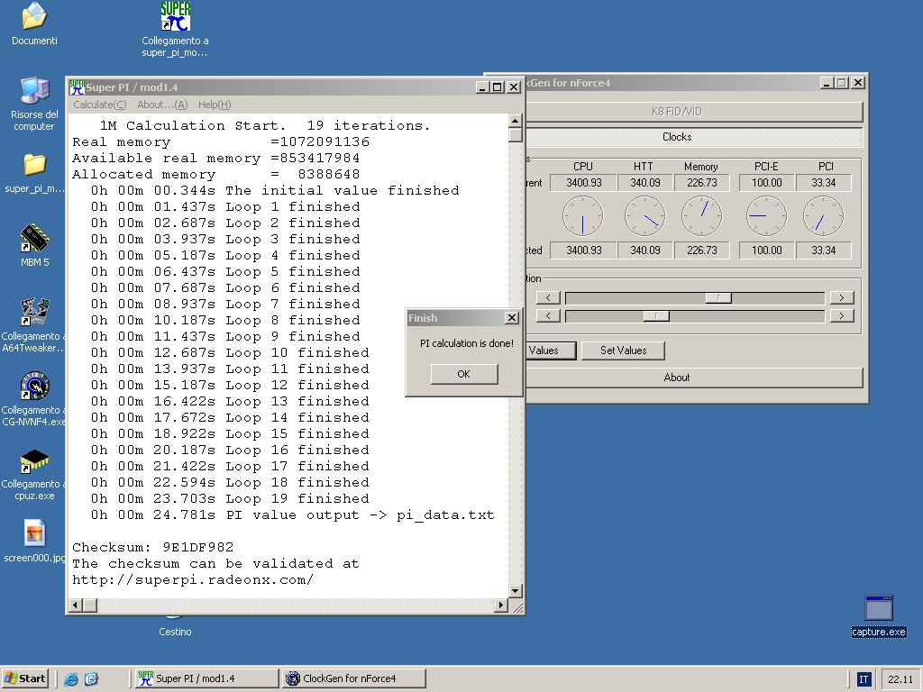Click left arrow of upper ClockGen slider
The height and width of the screenshot is (692, 923).
pyautogui.click(x=548, y=297)
